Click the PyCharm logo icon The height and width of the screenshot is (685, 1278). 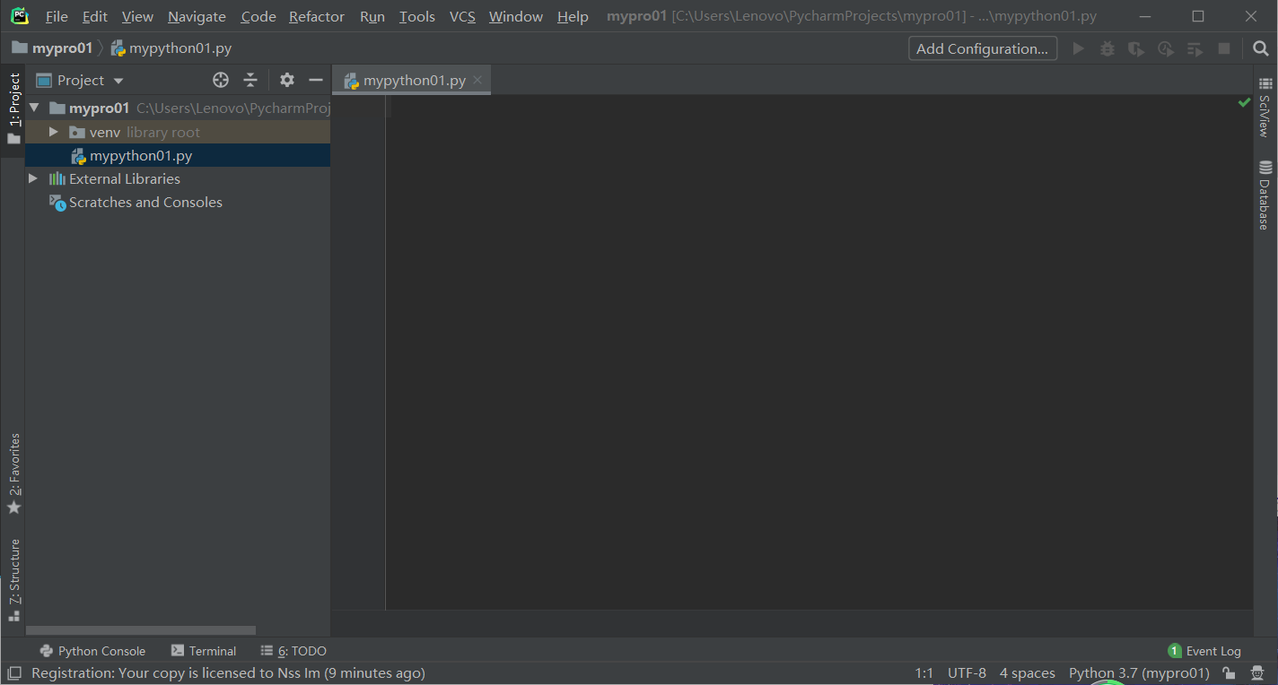click(x=20, y=15)
